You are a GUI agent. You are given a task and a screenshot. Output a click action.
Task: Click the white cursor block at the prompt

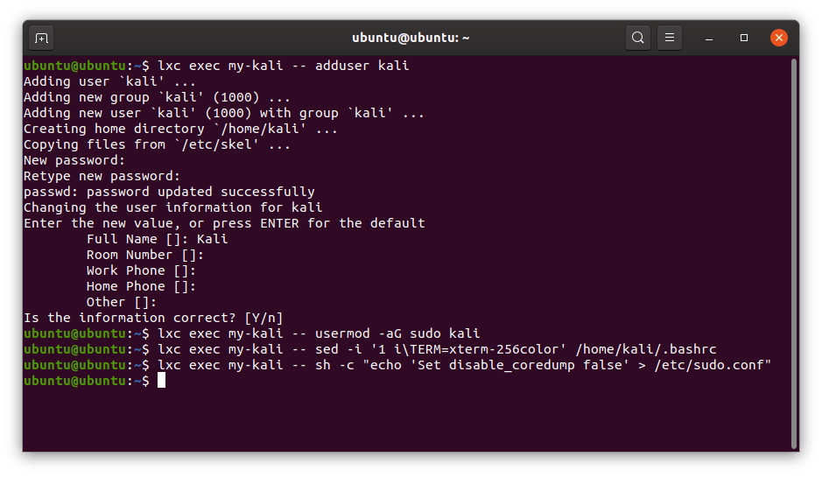(161, 381)
